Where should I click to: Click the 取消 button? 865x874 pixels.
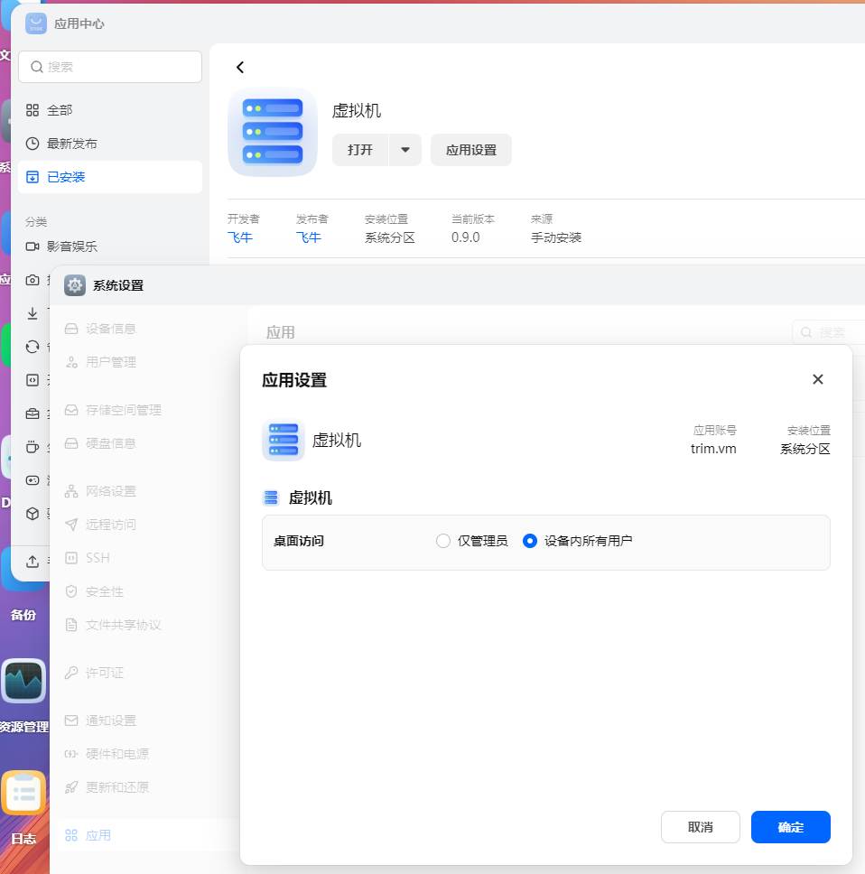point(700,827)
